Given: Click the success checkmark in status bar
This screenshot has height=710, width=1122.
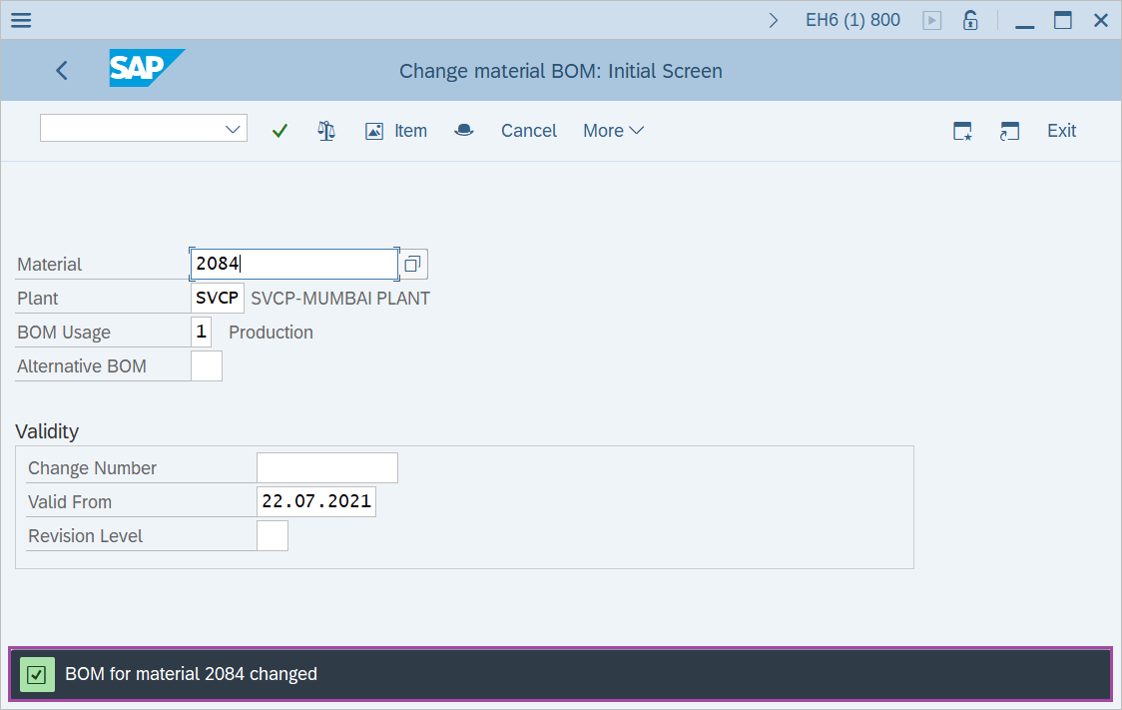Looking at the screenshot, I should pos(37,674).
